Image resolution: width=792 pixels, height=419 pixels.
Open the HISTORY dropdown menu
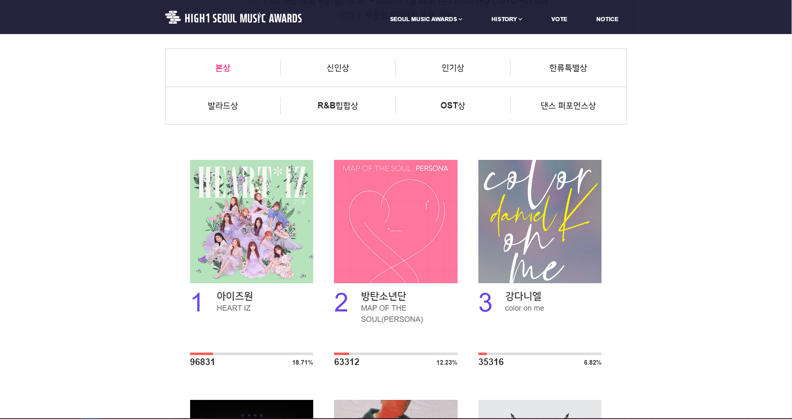[507, 19]
